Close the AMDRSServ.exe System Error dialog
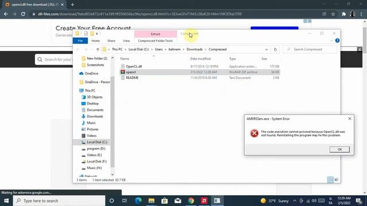Screen dimensions: 367x206 pyautogui.click(x=350, y=118)
